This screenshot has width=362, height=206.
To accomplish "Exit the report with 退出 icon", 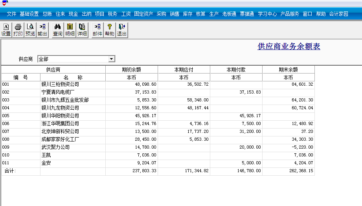I will 122,30.
